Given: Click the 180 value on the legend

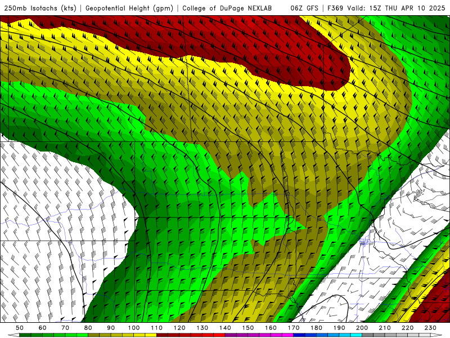Looking at the screenshot, I should (316, 328).
